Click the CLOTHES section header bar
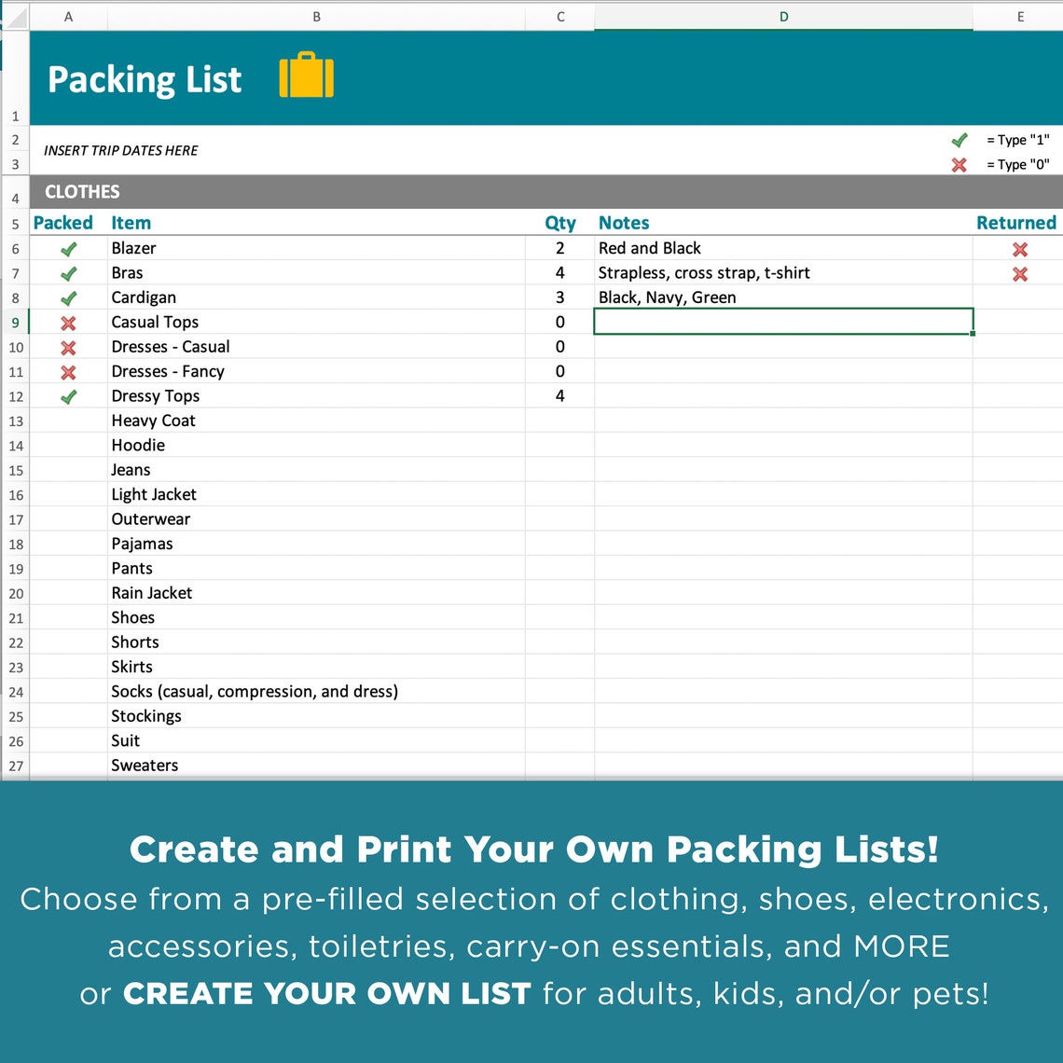Image resolution: width=1063 pixels, height=1063 pixels. coord(280,192)
